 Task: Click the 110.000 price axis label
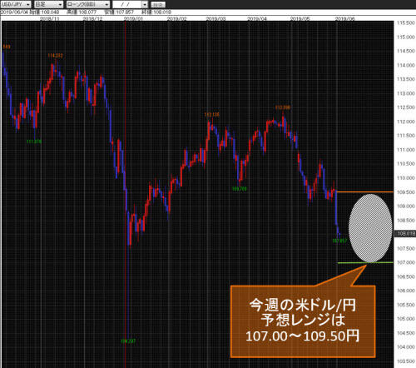[406, 178]
